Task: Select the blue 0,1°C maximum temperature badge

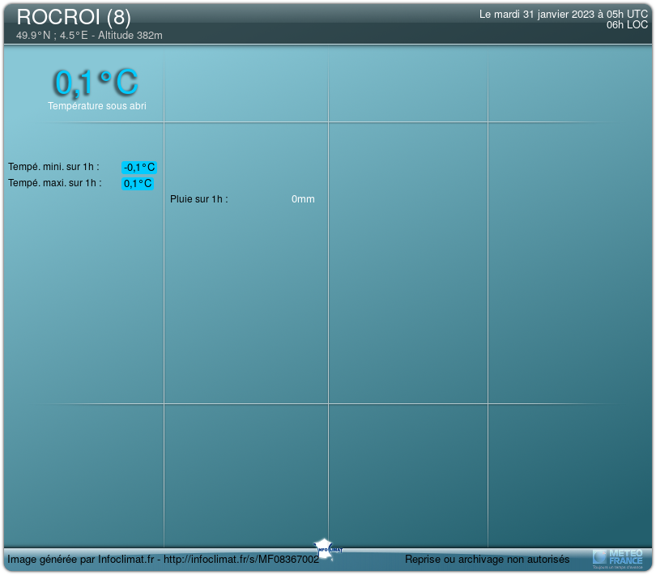Action: (x=138, y=184)
